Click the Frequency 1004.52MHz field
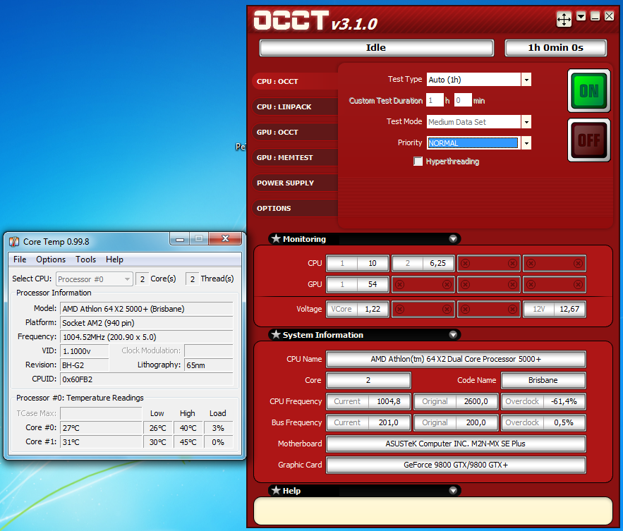623x531 pixels. (x=147, y=337)
